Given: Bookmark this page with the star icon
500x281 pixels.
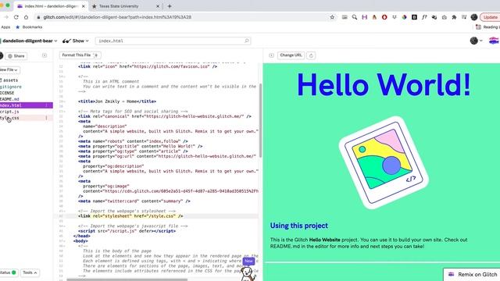Looking at the screenshot, I should [x=332, y=17].
